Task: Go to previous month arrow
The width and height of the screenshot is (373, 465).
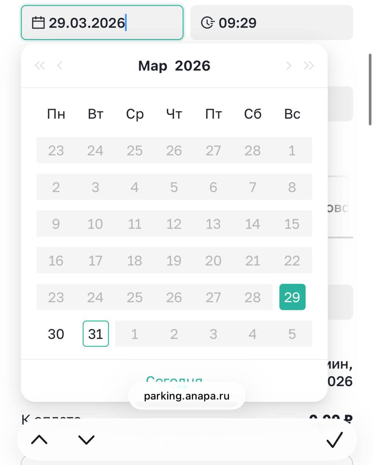Action: point(60,66)
